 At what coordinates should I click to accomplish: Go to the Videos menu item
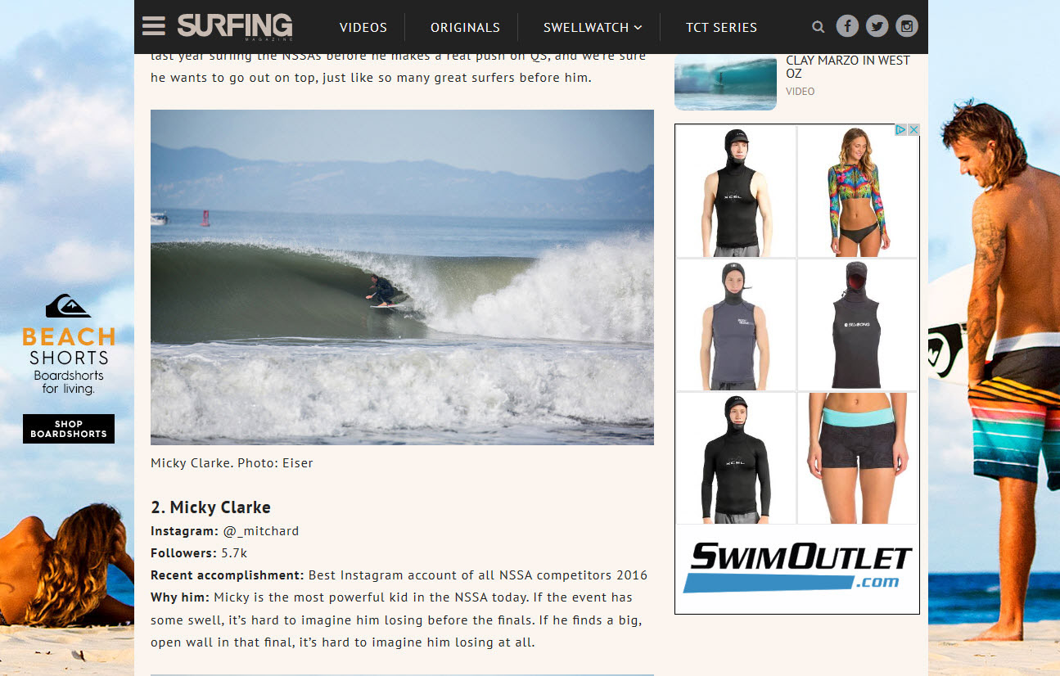point(363,27)
